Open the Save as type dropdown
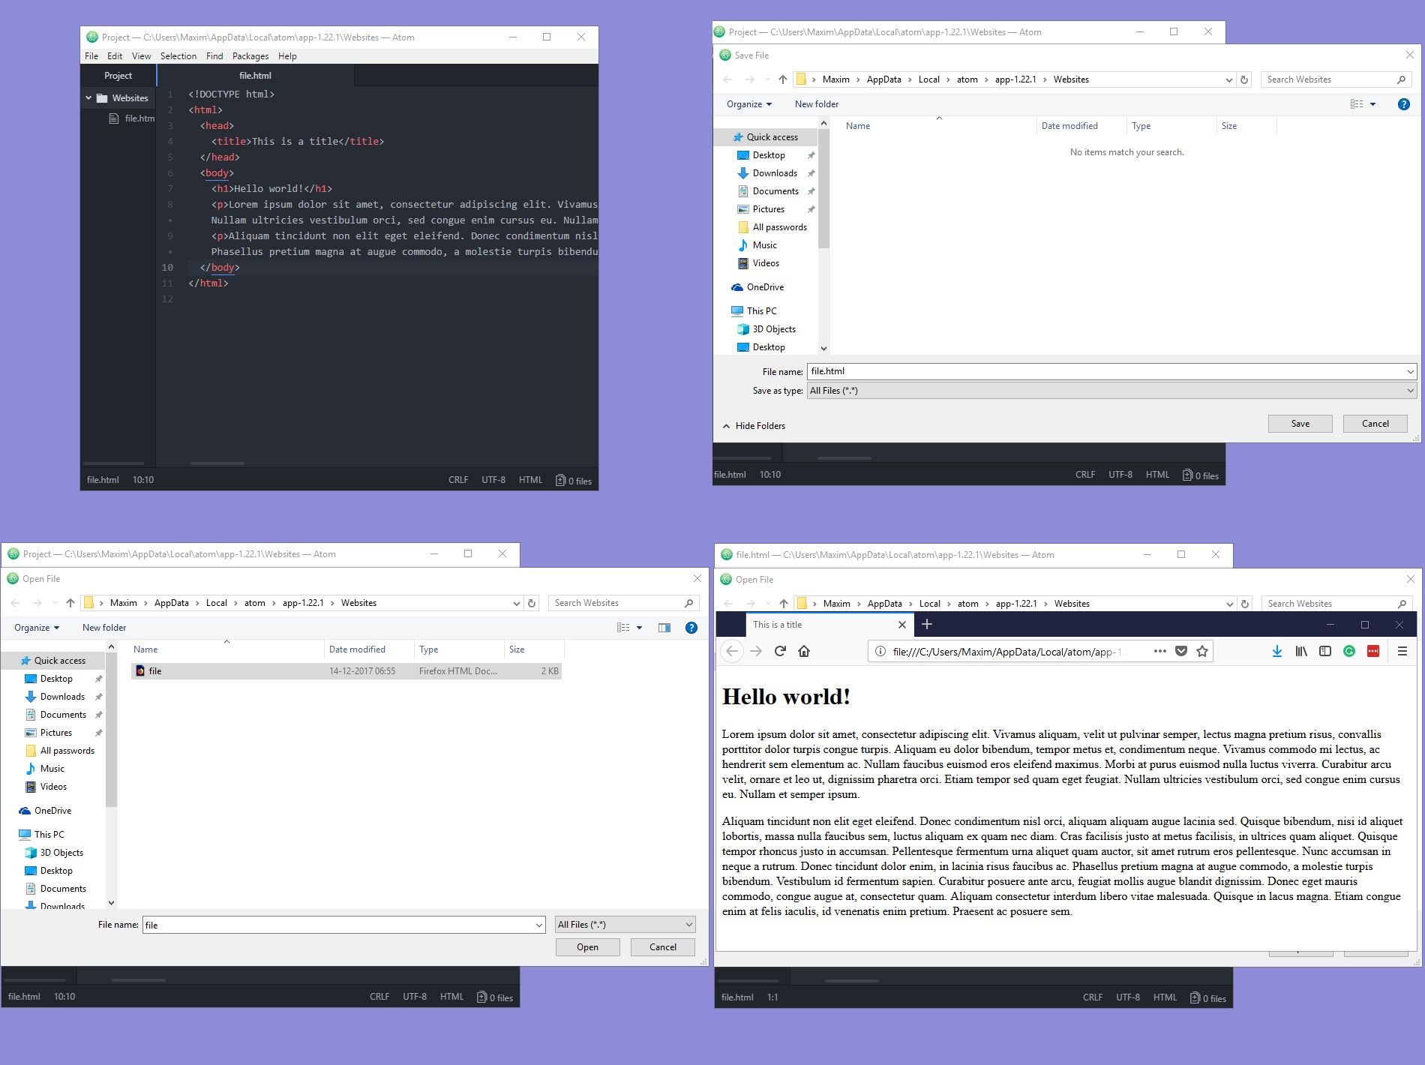This screenshot has height=1065, width=1425. pos(1111,391)
